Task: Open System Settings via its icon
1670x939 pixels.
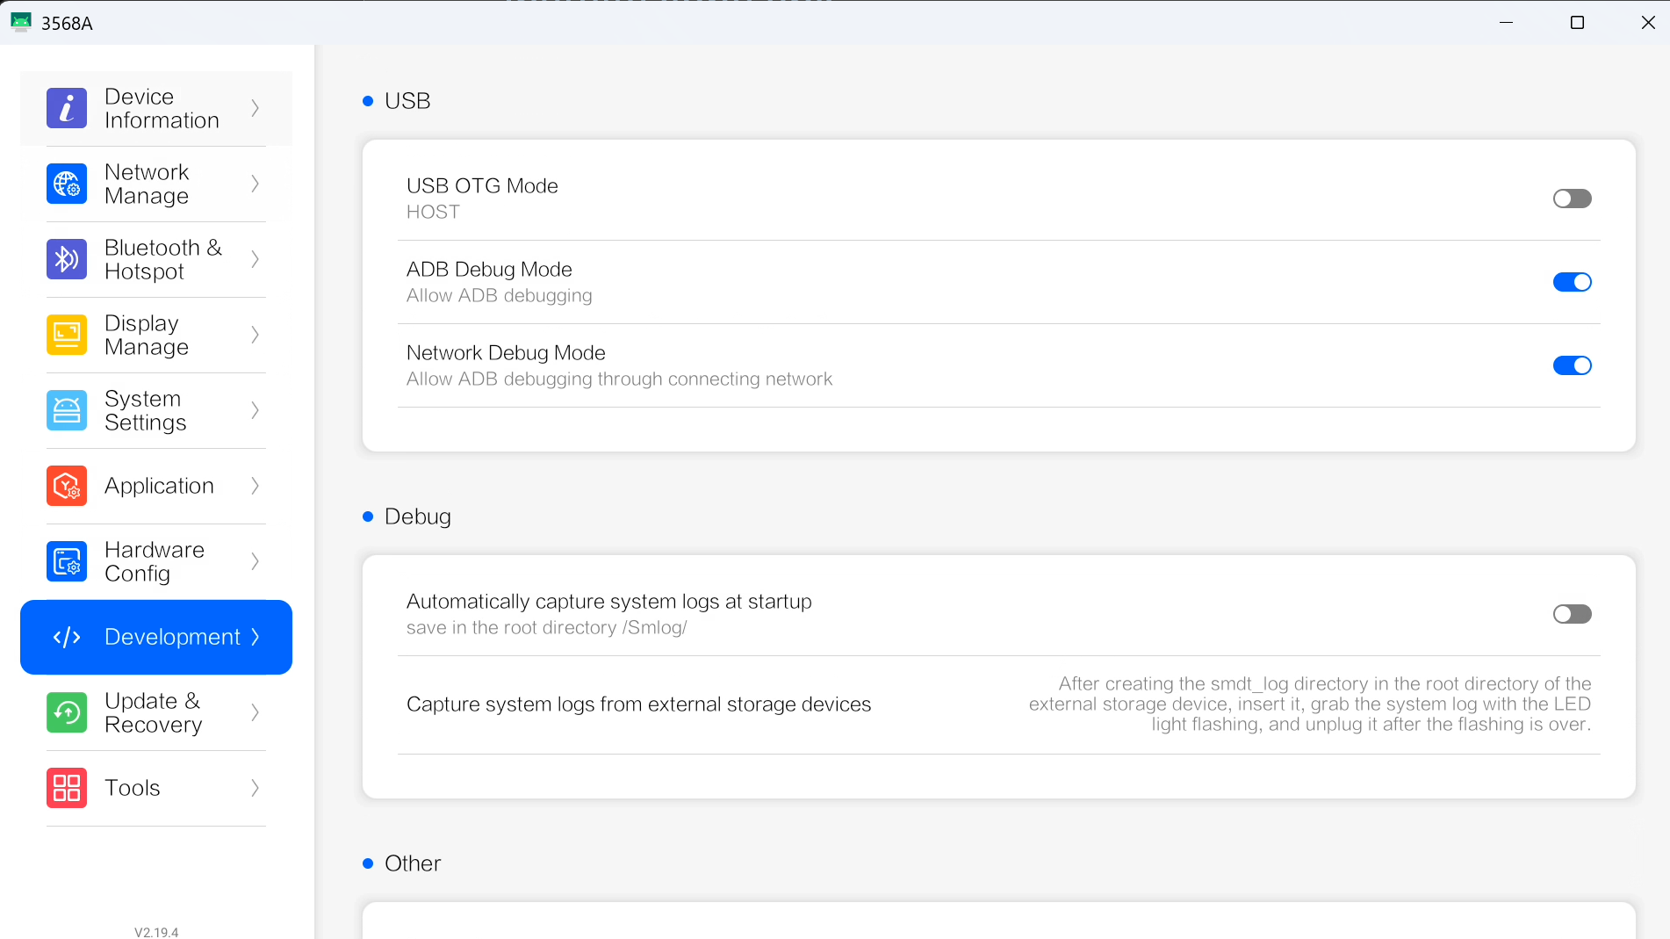Action: point(67,410)
